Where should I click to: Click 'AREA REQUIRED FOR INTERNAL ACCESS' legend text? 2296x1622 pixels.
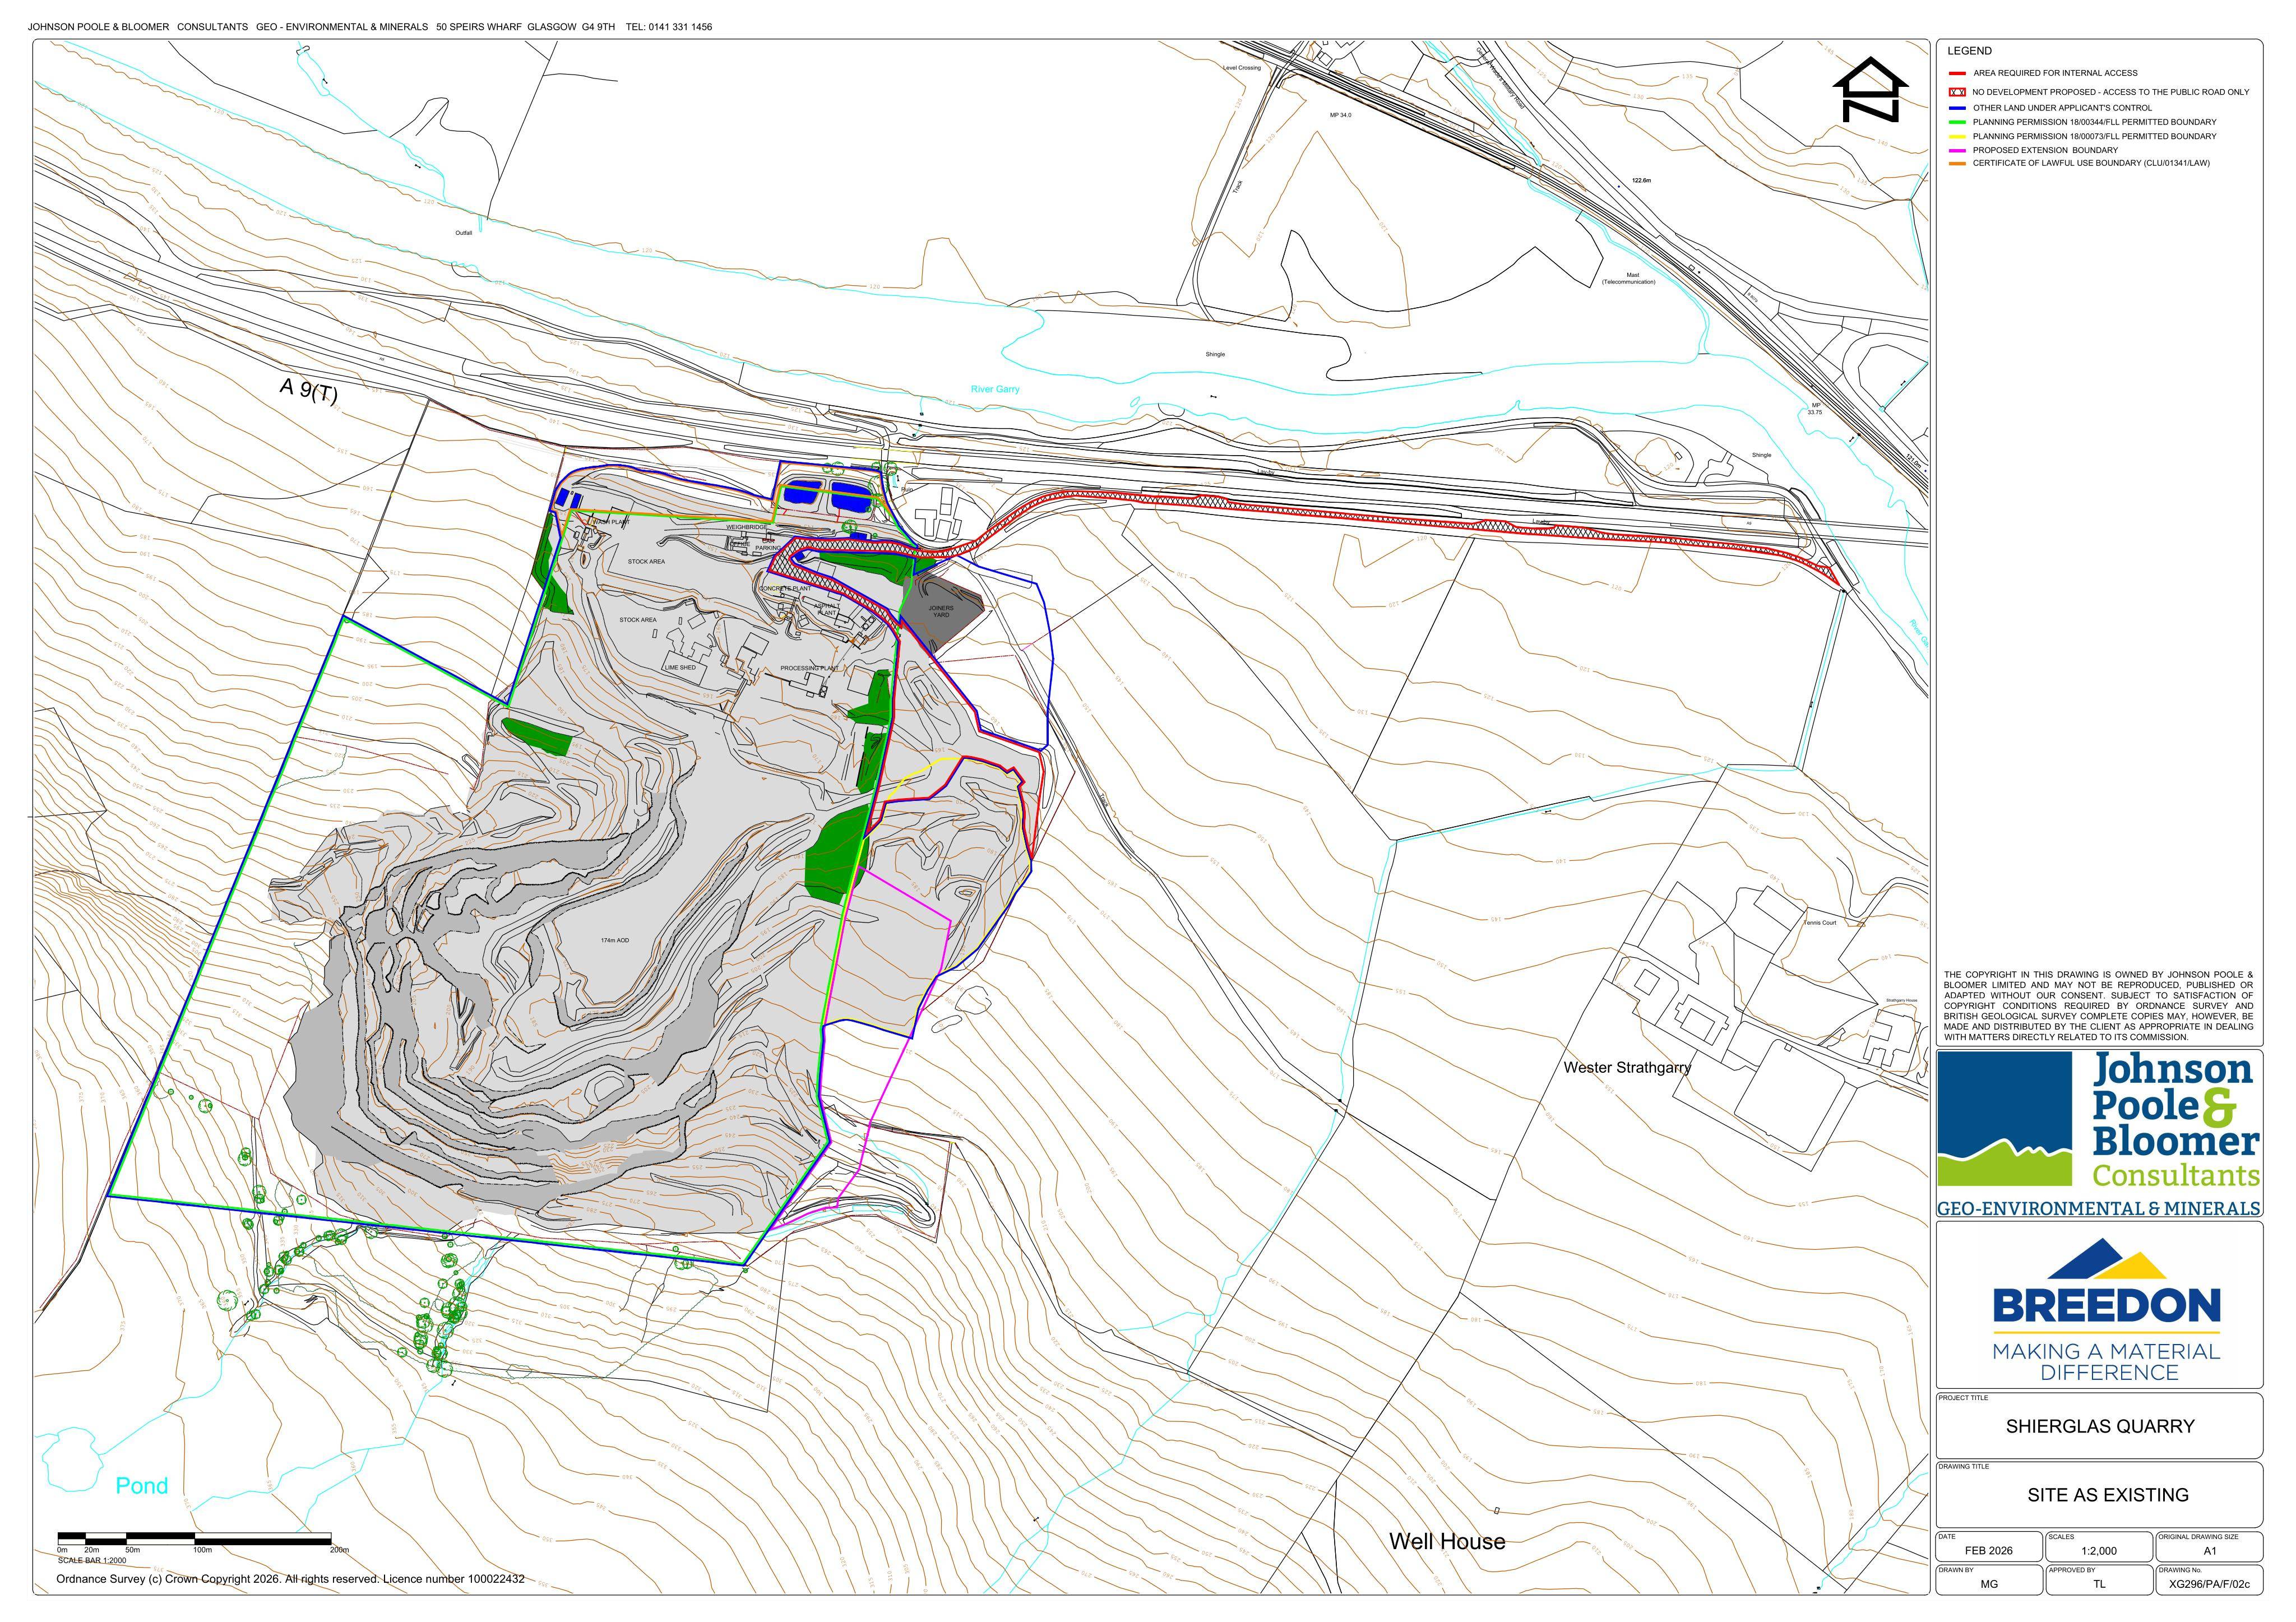(2055, 73)
